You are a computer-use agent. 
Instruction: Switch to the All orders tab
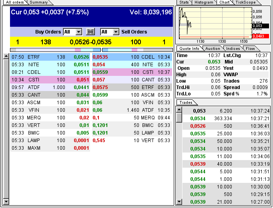point(15,2)
